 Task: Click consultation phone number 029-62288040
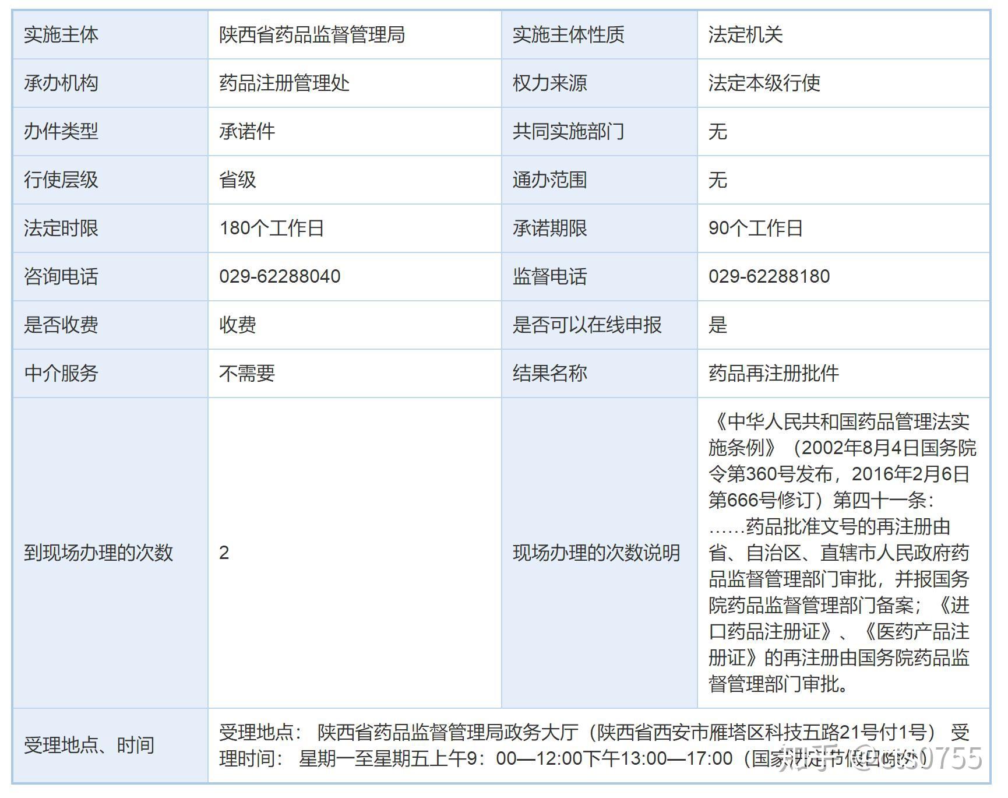[280, 276]
